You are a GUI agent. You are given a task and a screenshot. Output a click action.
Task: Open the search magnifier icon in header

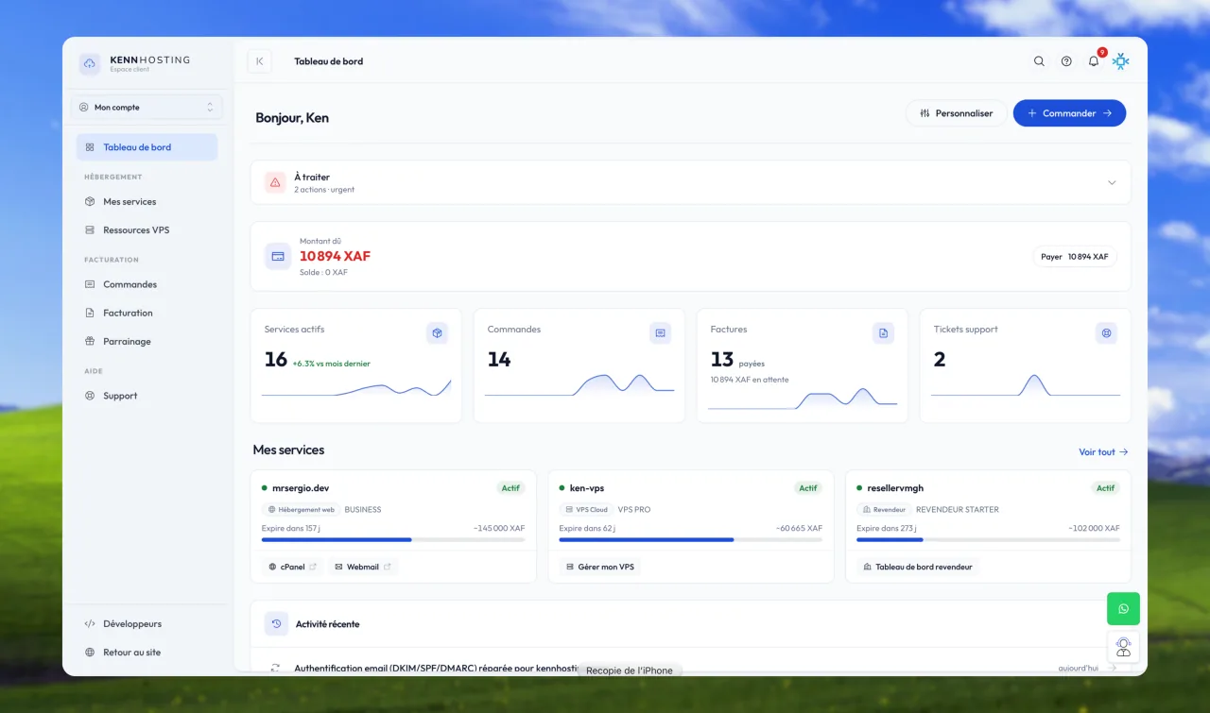click(x=1039, y=61)
